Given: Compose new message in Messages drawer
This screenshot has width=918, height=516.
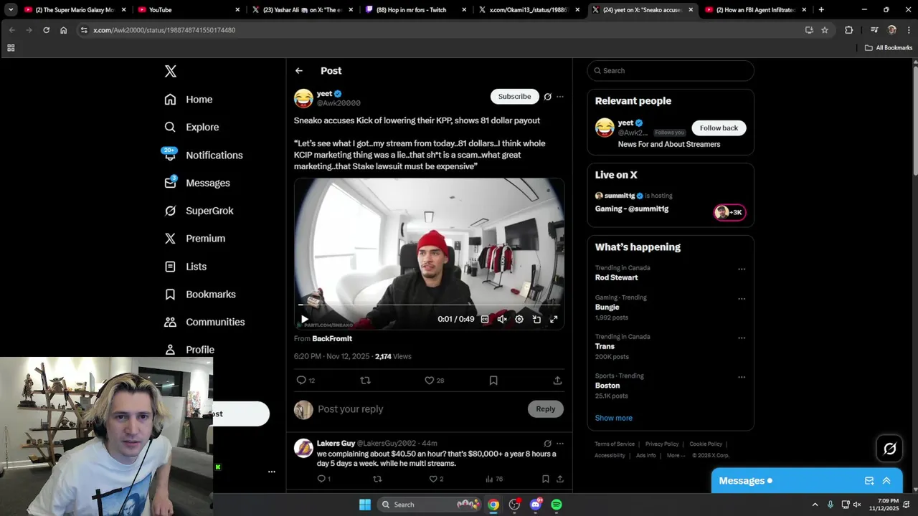Looking at the screenshot, I should 869,481.
